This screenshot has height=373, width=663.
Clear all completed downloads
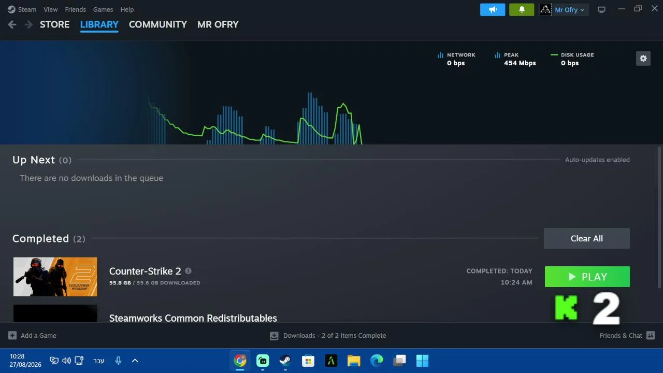tap(587, 238)
